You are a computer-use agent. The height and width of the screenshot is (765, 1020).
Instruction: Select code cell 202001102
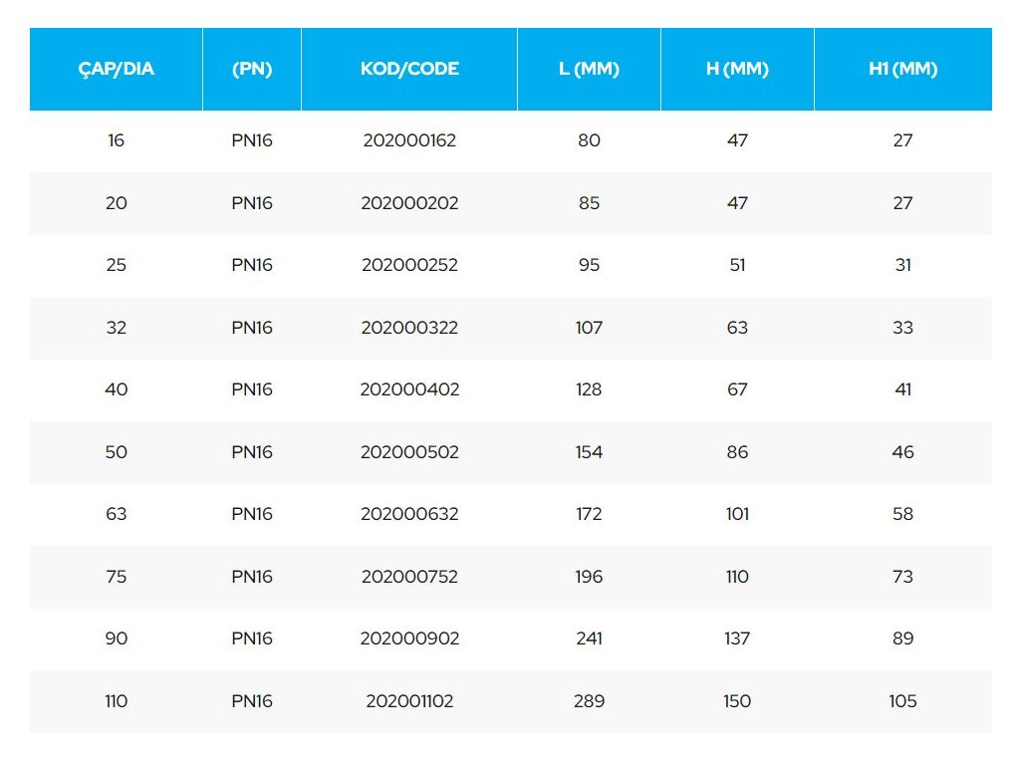coord(409,700)
